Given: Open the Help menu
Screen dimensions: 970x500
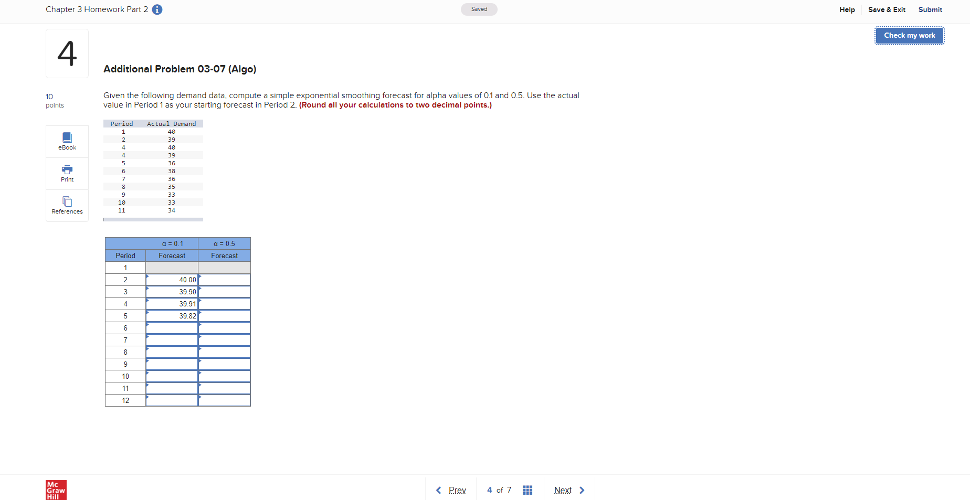Looking at the screenshot, I should pos(847,9).
